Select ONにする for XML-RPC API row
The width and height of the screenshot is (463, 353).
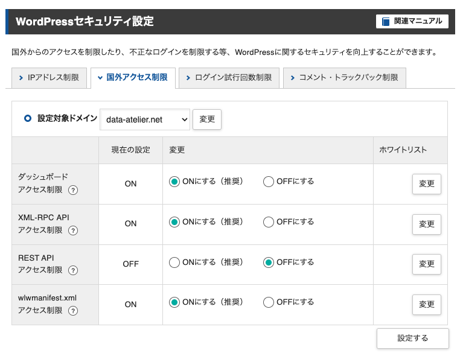click(x=174, y=222)
